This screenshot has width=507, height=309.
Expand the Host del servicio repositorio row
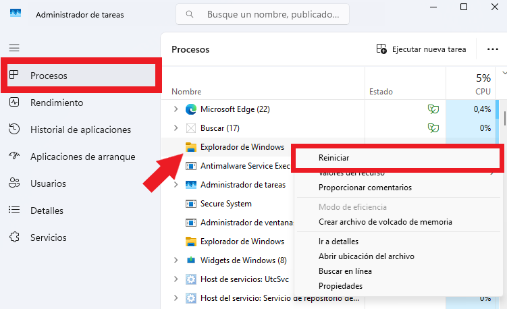(x=176, y=298)
